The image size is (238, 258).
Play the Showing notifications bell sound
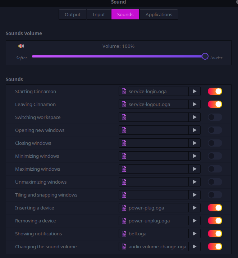pos(194,234)
